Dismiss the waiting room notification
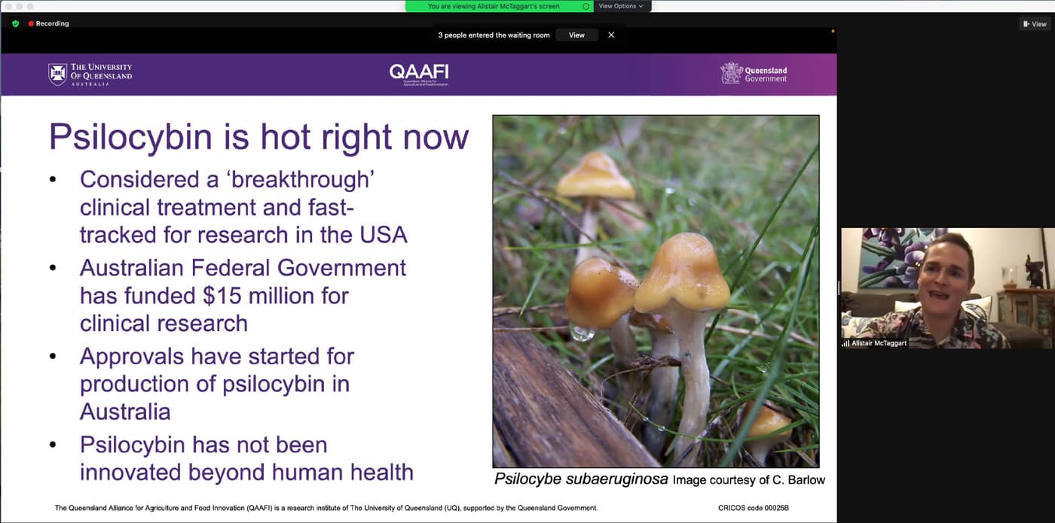 point(611,35)
